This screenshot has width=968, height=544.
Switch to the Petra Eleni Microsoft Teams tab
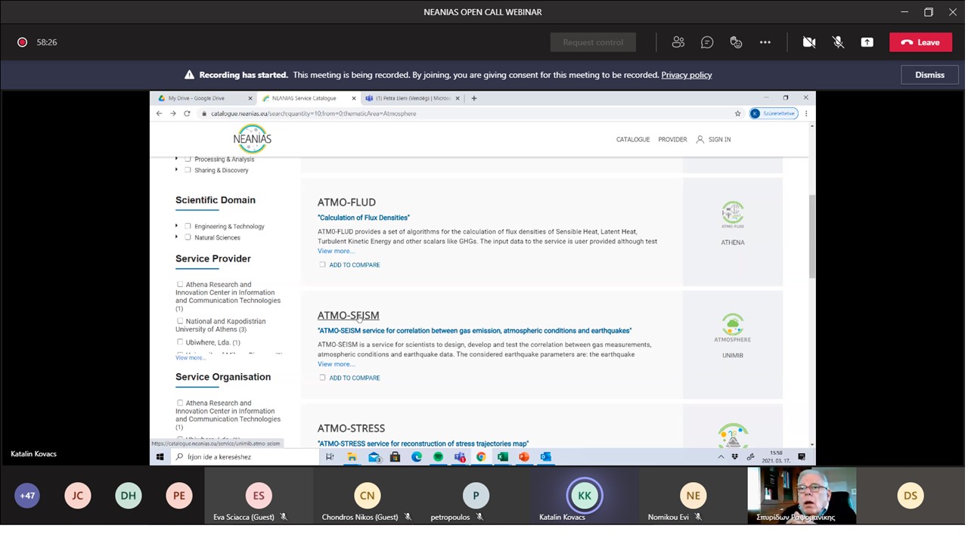tap(412, 98)
